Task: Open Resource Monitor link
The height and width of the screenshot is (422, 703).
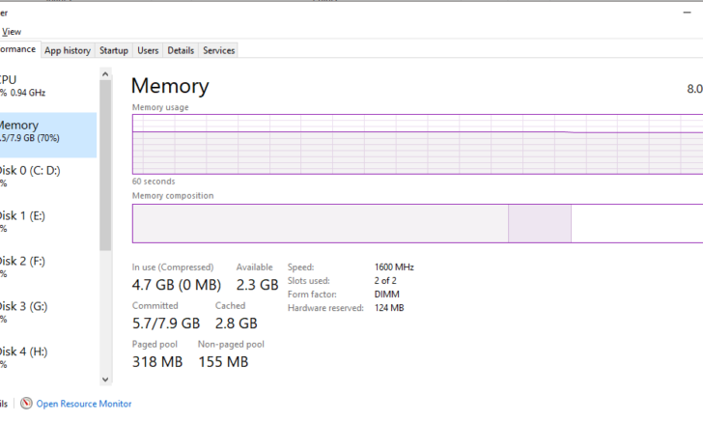Action: (84, 404)
